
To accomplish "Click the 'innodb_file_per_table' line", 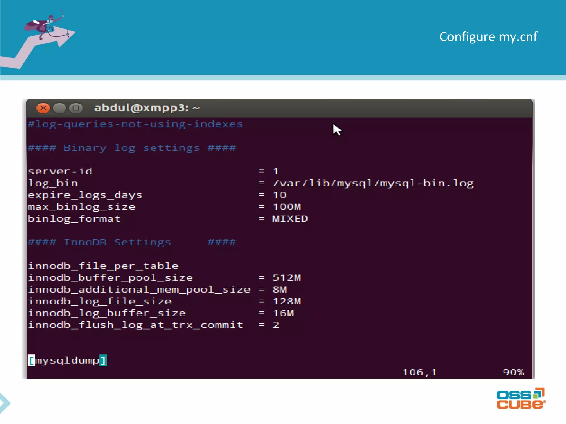I will pos(103,266).
